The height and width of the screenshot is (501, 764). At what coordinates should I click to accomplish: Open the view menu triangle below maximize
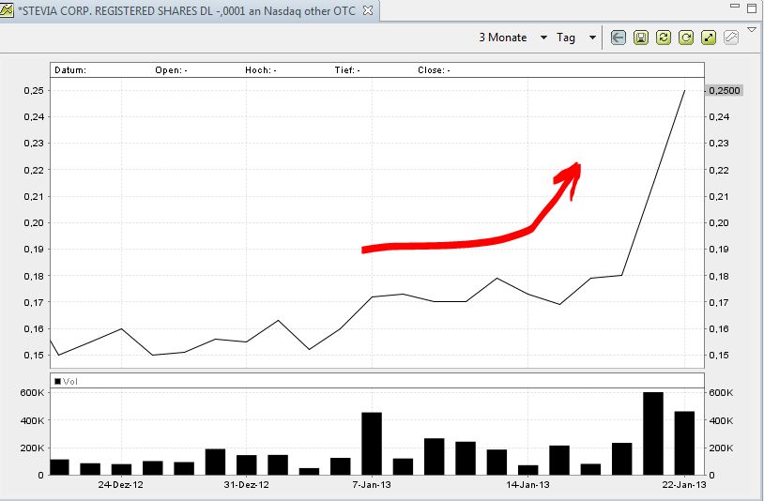pyautogui.click(x=753, y=30)
